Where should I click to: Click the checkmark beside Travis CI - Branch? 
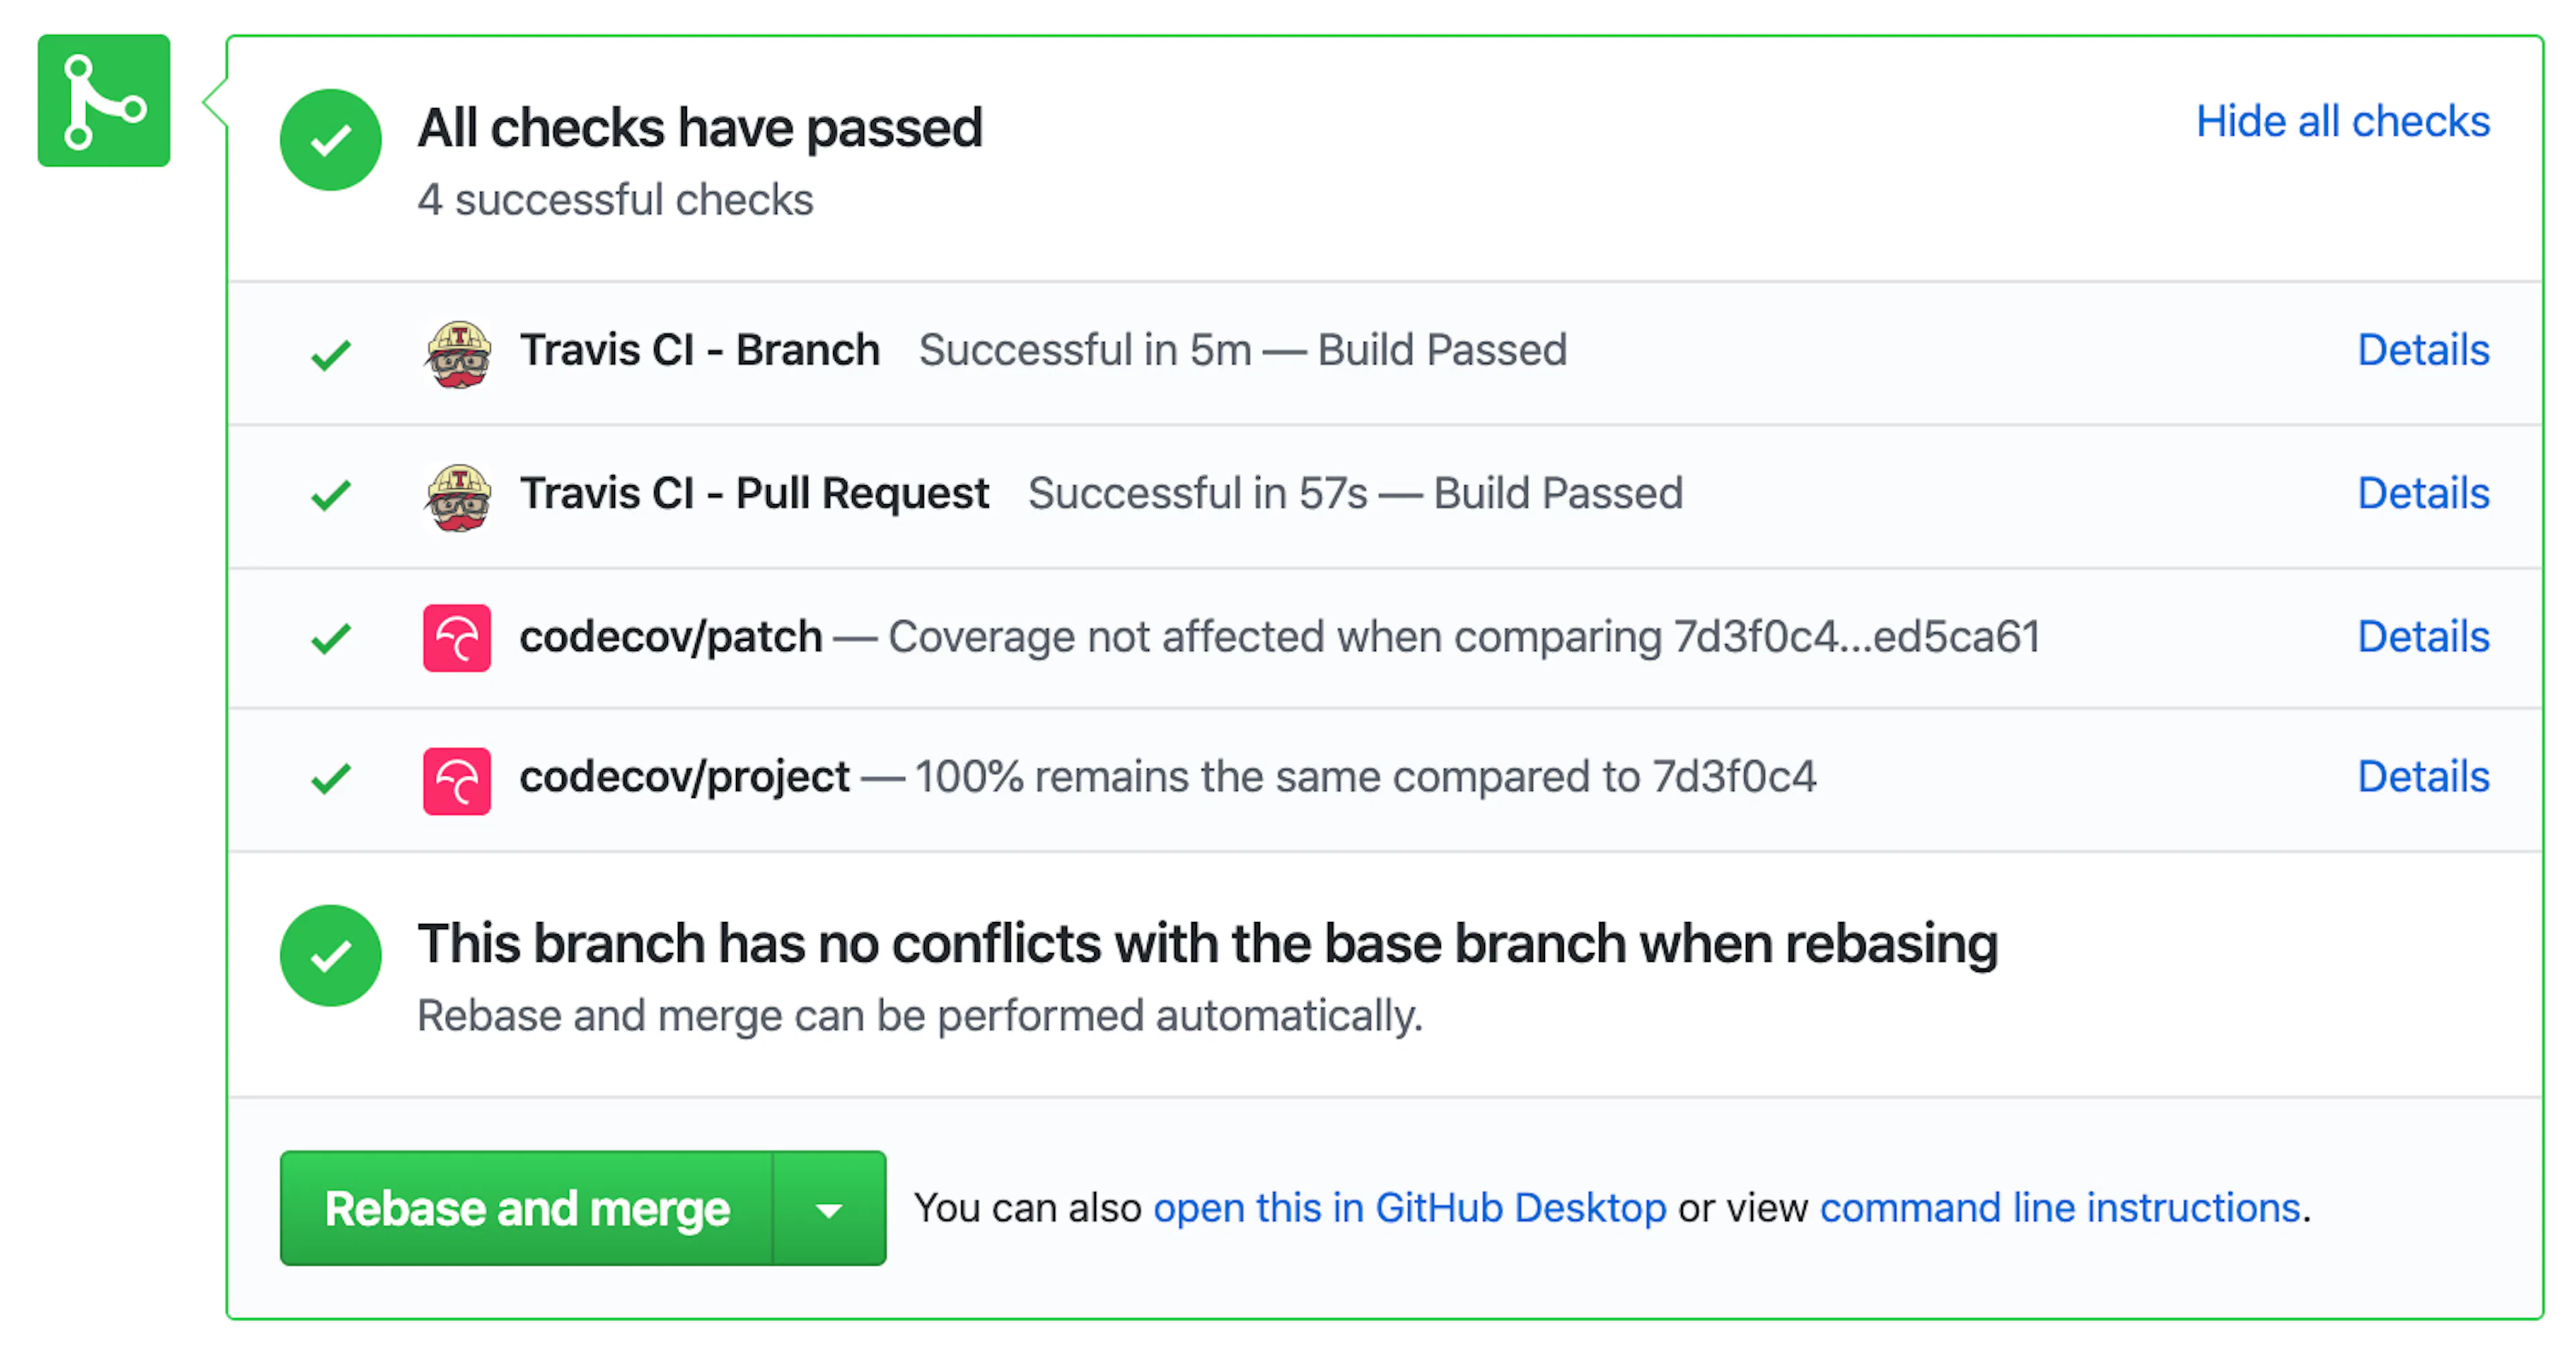(x=331, y=354)
